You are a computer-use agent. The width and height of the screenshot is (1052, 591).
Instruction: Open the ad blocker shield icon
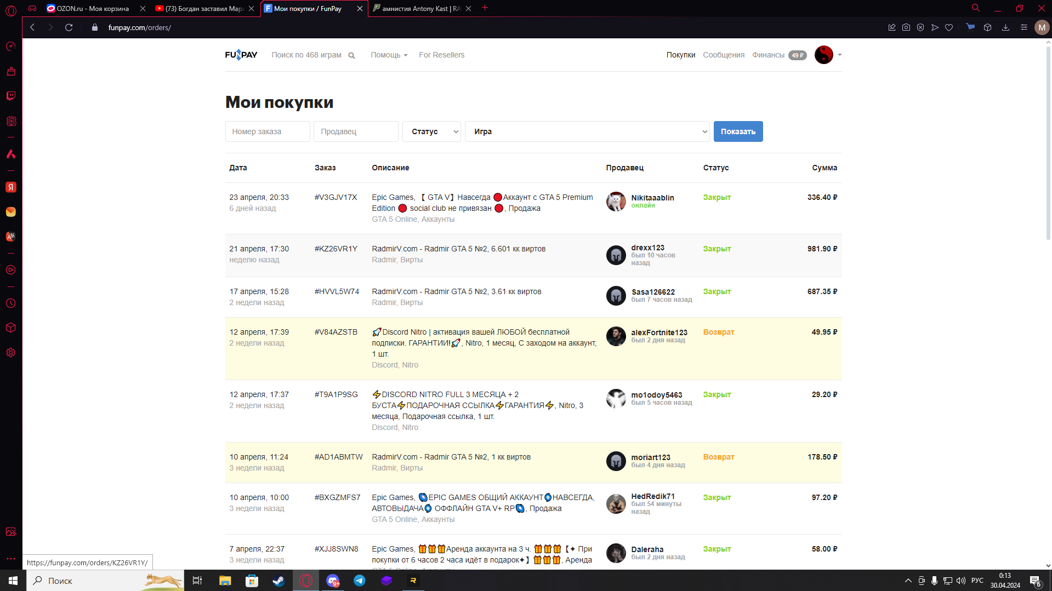point(920,27)
